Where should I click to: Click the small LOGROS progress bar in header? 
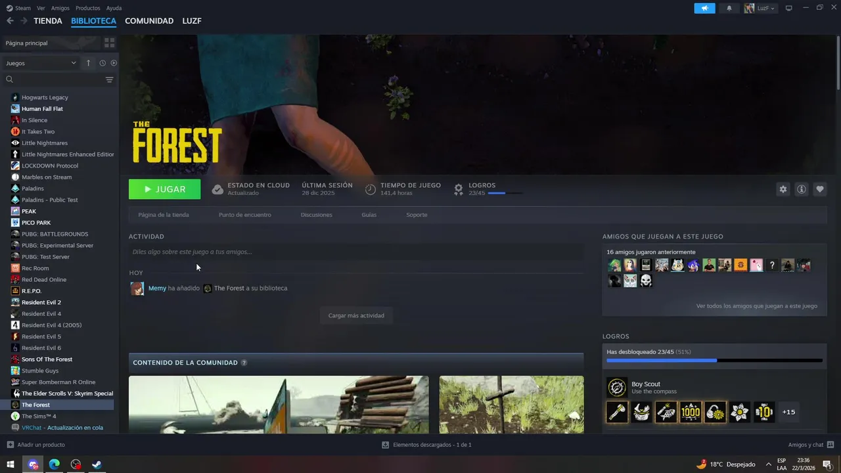(x=505, y=193)
